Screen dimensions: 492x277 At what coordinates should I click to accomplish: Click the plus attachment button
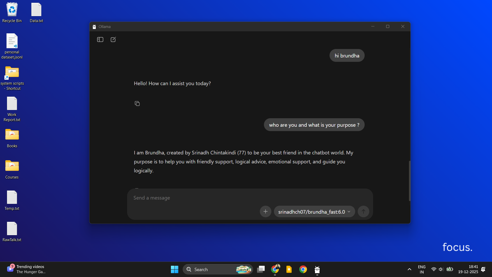point(265,212)
